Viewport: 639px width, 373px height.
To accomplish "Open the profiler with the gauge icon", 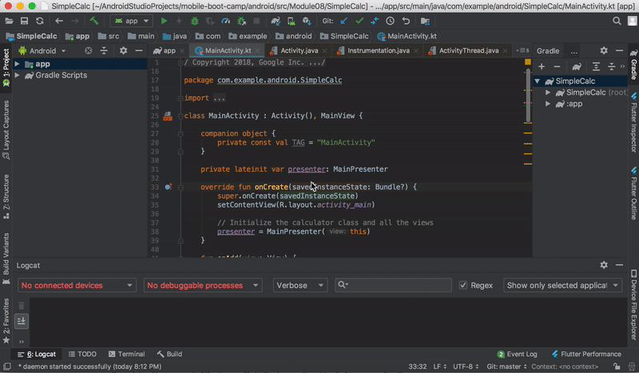I will [225, 21].
